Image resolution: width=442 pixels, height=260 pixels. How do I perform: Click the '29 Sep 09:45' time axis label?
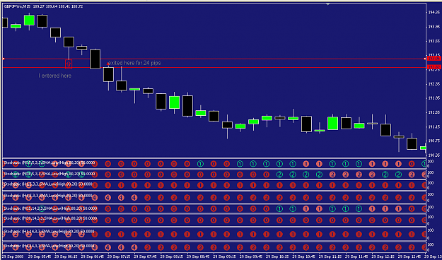click(251, 256)
